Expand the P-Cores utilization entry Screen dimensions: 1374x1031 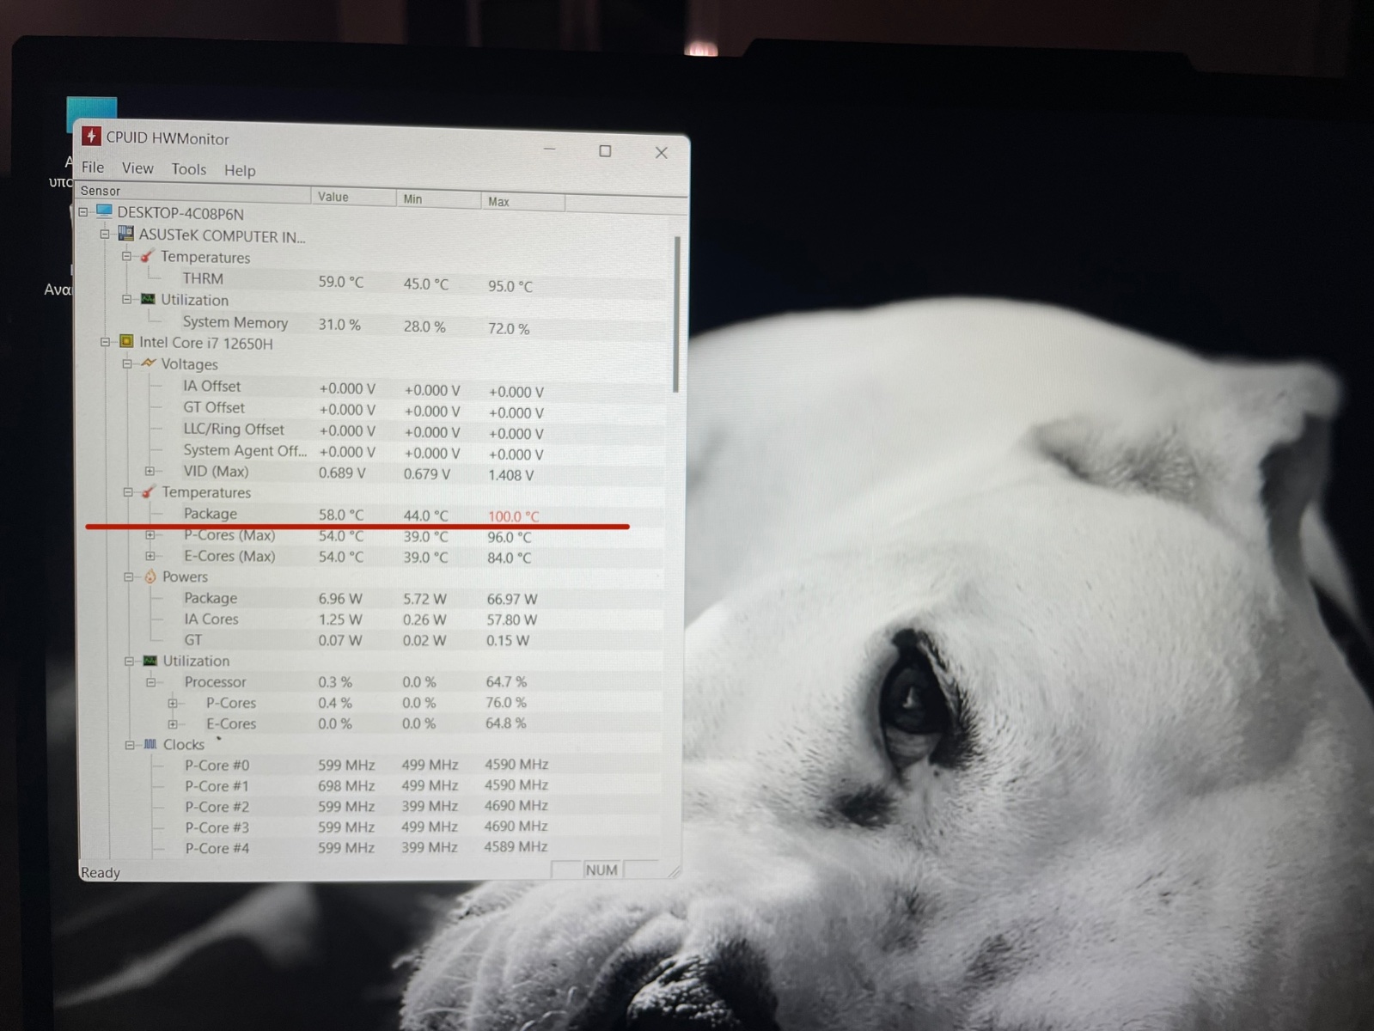click(x=173, y=703)
